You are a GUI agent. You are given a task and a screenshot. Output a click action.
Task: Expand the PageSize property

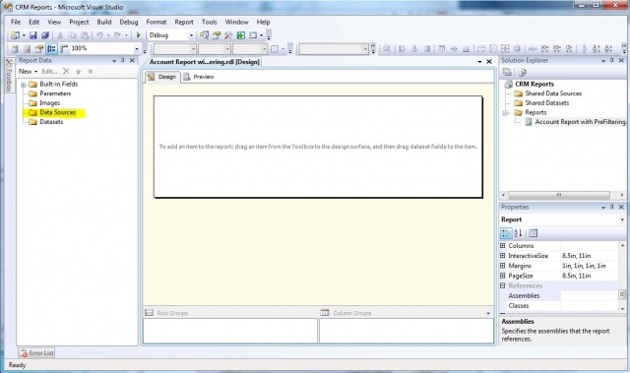[x=502, y=276]
